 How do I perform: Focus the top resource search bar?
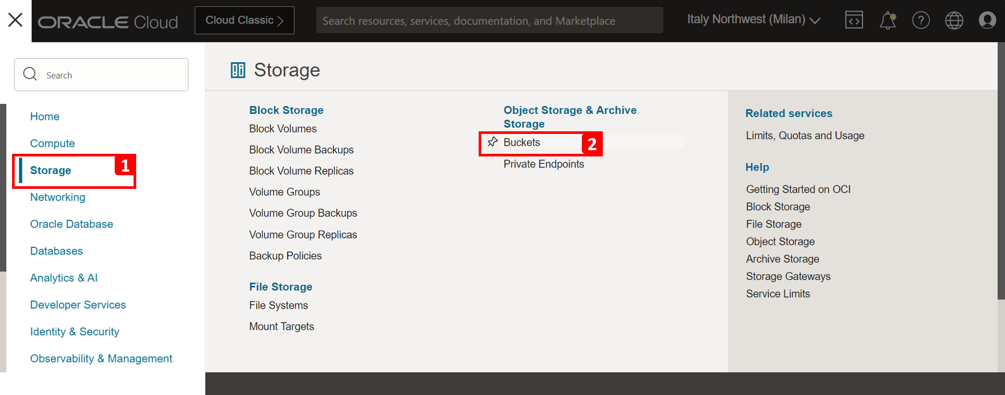pos(490,20)
